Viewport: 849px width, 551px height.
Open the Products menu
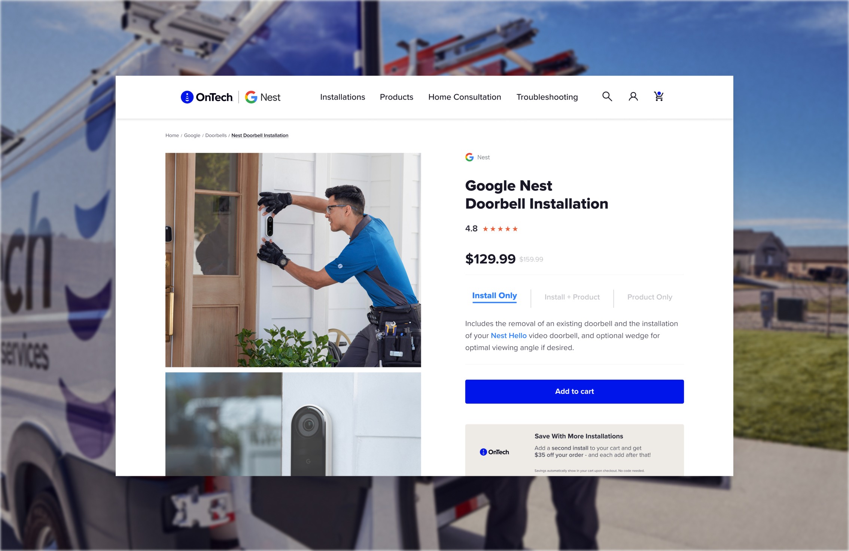point(396,97)
